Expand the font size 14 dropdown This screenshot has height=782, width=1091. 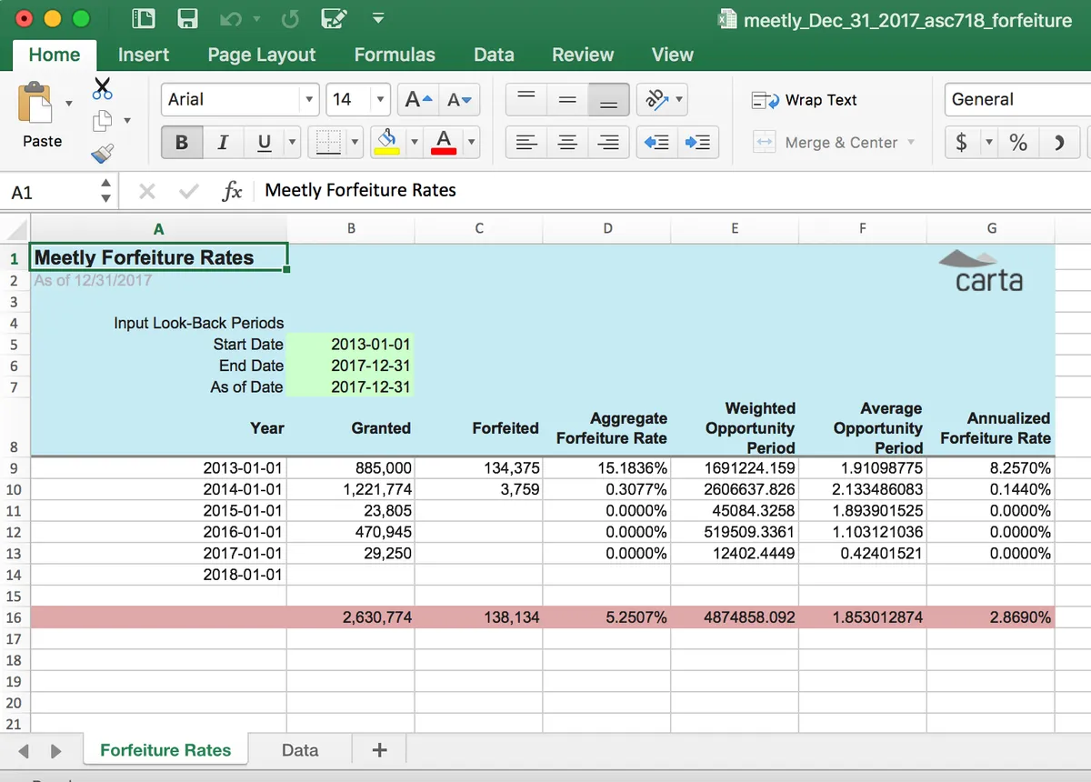pos(380,99)
